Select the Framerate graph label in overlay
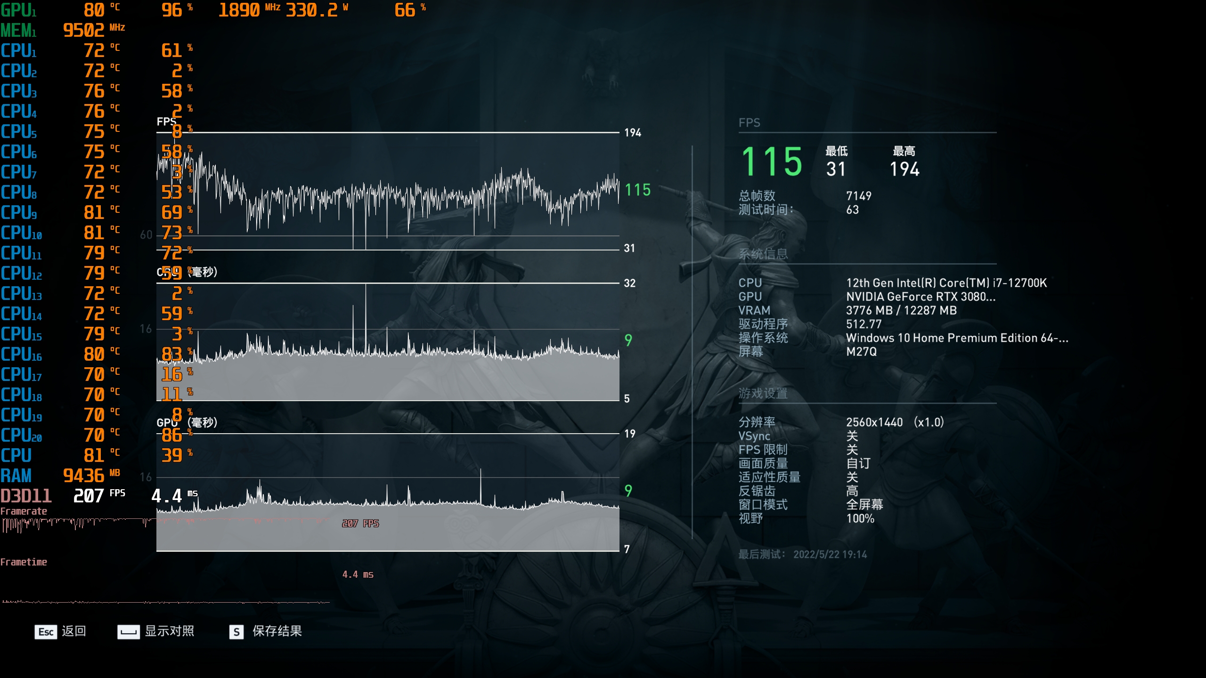 tap(24, 511)
